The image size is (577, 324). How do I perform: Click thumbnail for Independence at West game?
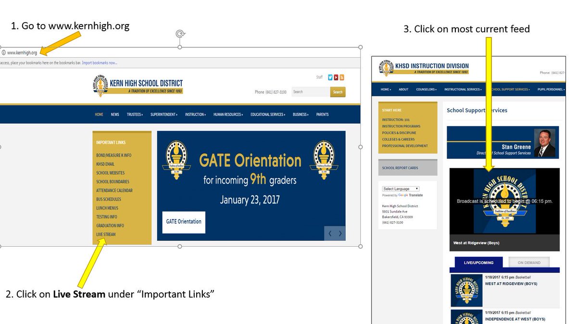pyautogui.click(x=466, y=317)
